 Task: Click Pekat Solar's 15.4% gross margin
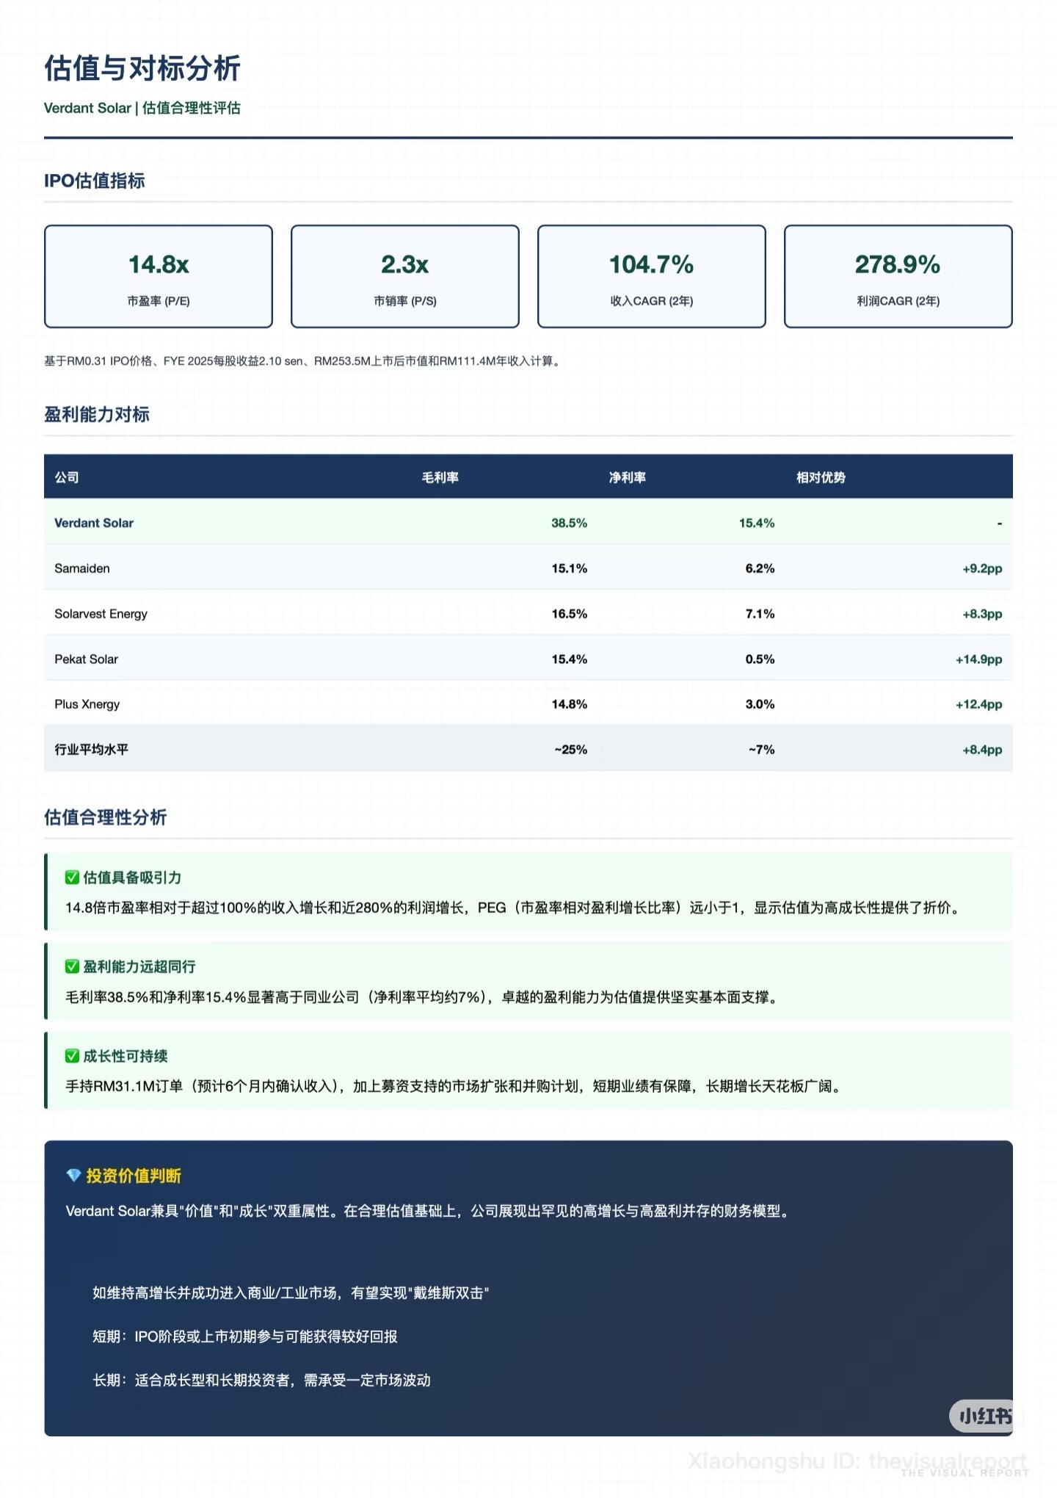[x=569, y=659]
